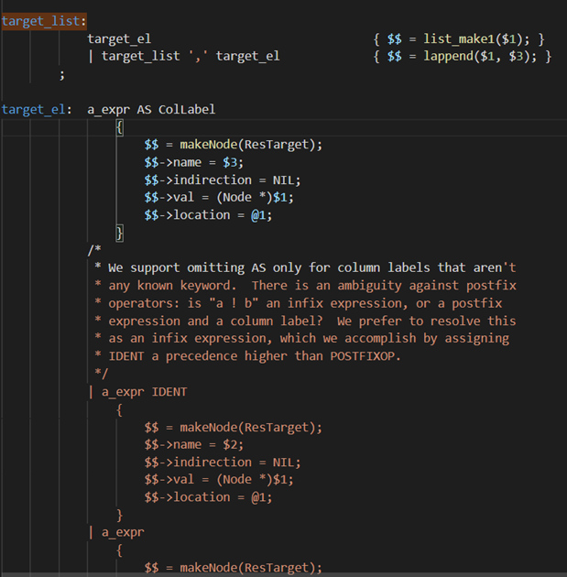Click comment line "expression and a column label?"
Image resolution: width=567 pixels, height=577 pixels.
305,321
